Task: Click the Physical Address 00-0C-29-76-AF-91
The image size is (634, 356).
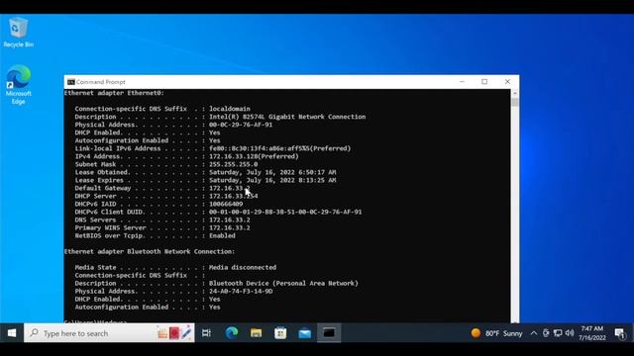Action: click(x=241, y=125)
